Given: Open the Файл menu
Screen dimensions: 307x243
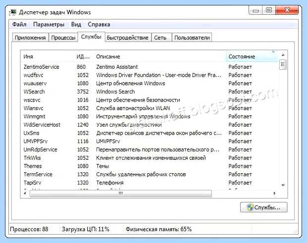Looking at the screenshot, I should (x=19, y=24).
